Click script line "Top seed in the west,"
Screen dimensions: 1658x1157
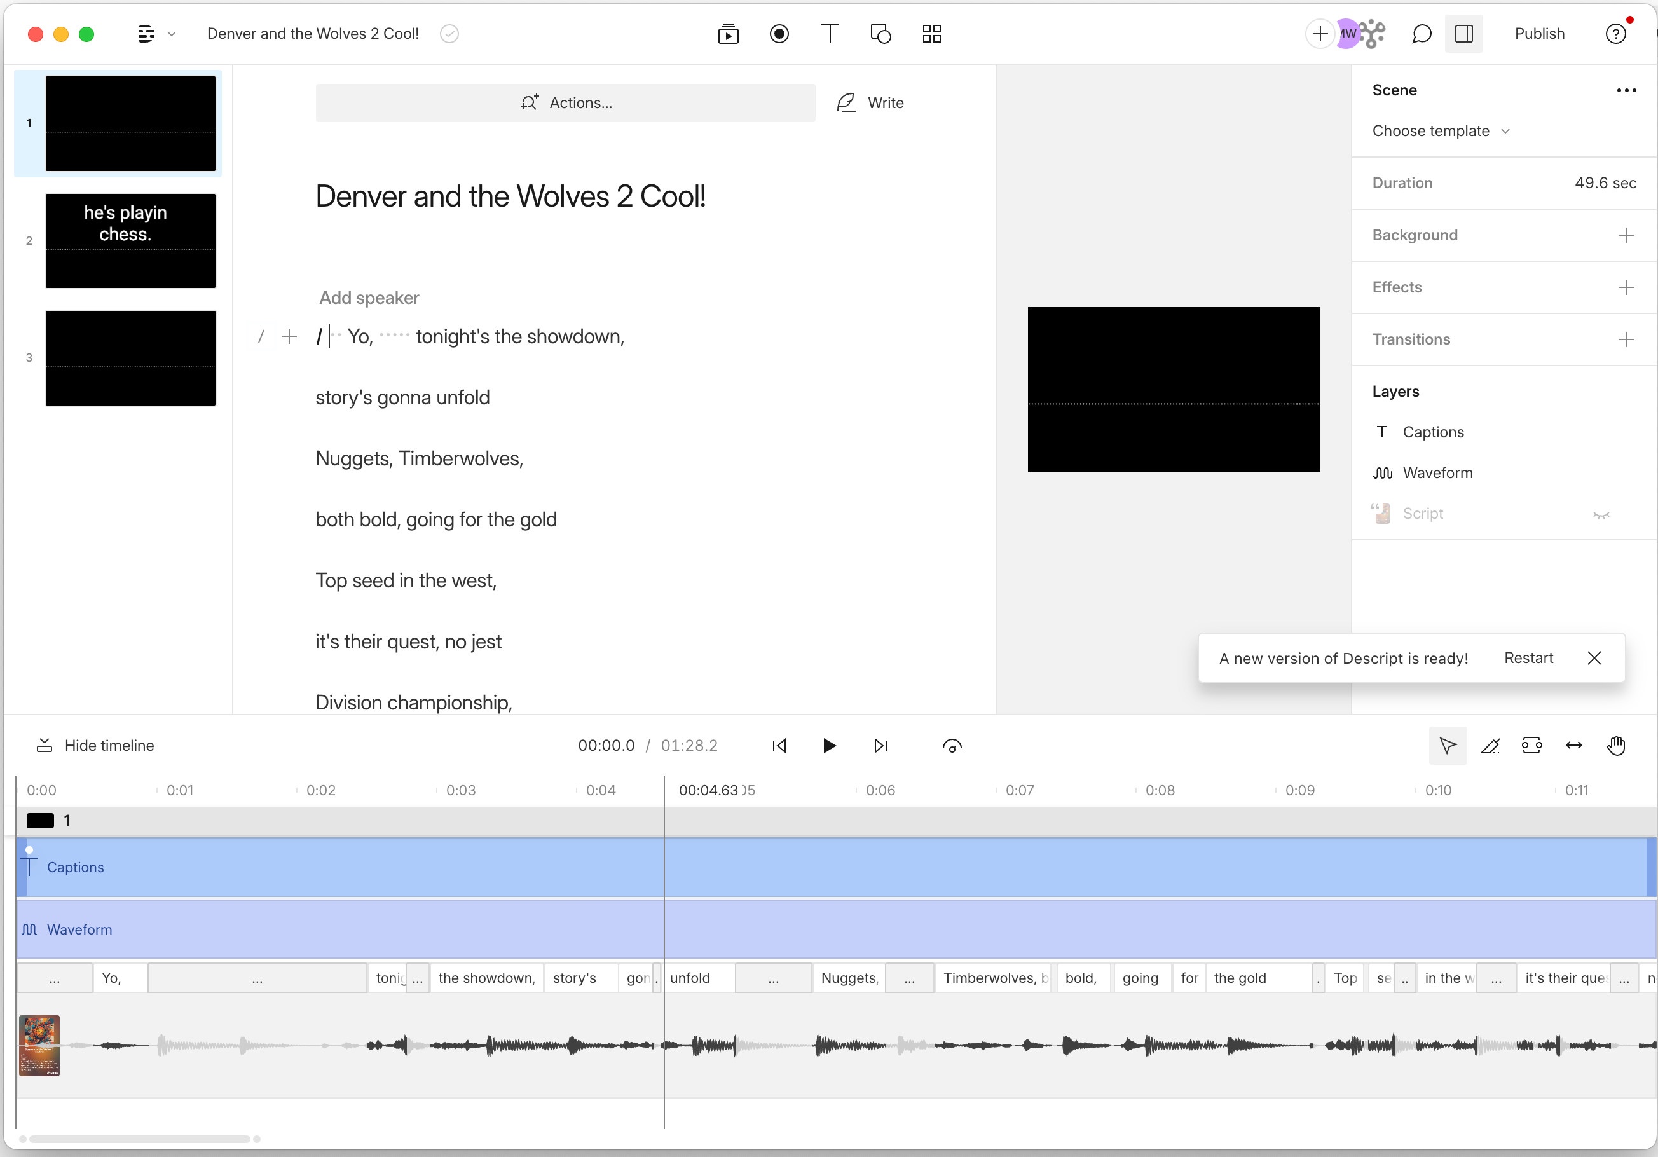pos(406,580)
